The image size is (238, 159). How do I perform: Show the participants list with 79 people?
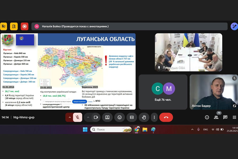click(216, 117)
